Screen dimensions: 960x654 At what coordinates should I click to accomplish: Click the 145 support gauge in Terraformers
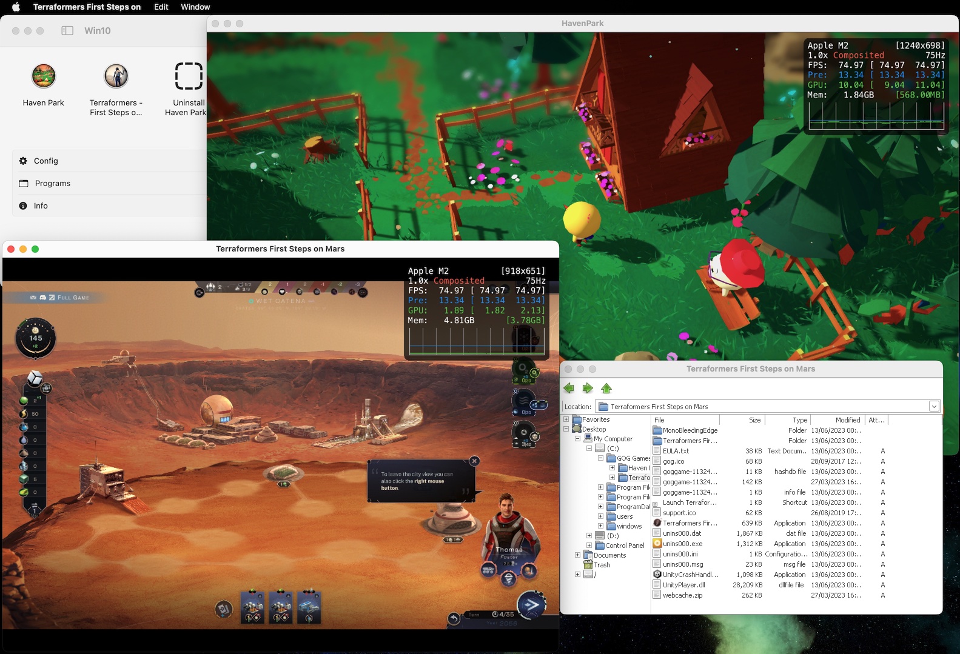coord(36,338)
